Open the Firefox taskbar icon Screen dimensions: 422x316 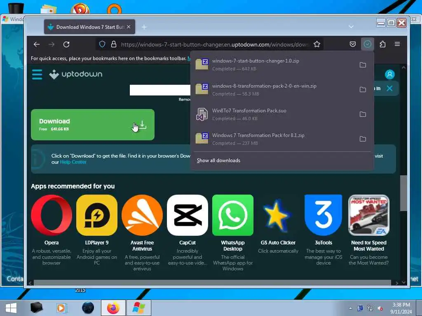pyautogui.click(x=113, y=308)
